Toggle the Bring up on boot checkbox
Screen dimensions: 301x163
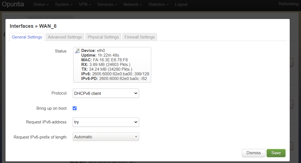coord(75,108)
